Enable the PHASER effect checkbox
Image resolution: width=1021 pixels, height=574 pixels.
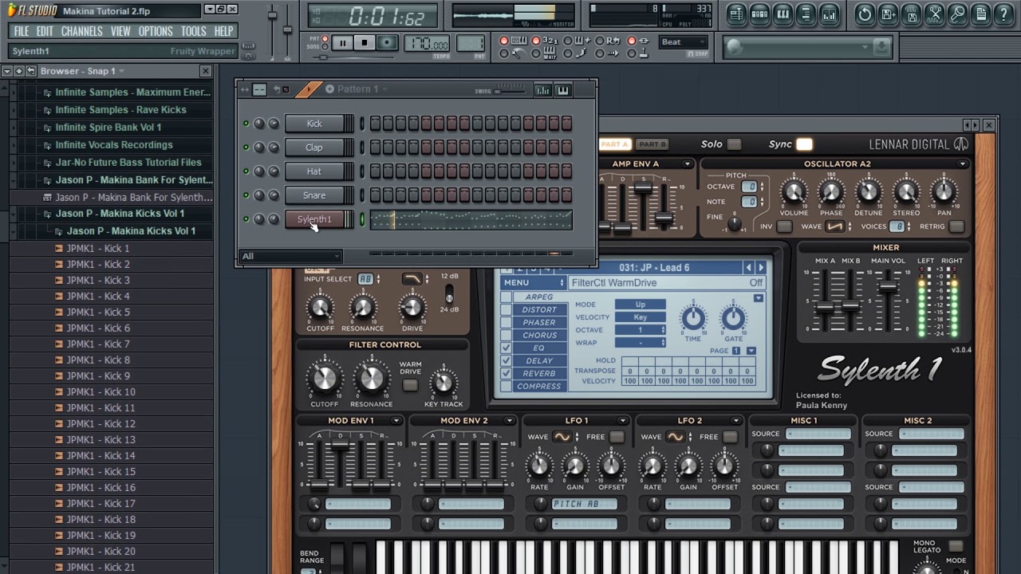click(x=506, y=323)
